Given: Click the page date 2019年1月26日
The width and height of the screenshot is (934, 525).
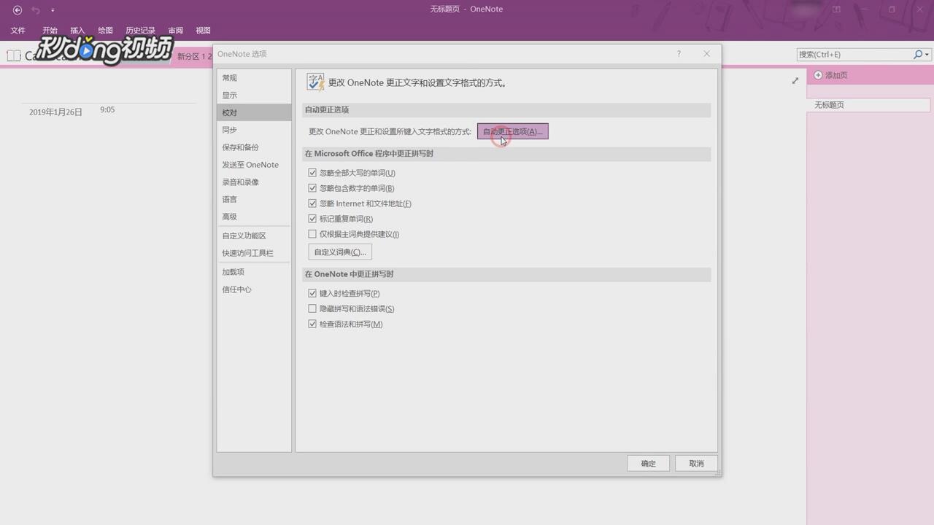Looking at the screenshot, I should [x=55, y=112].
